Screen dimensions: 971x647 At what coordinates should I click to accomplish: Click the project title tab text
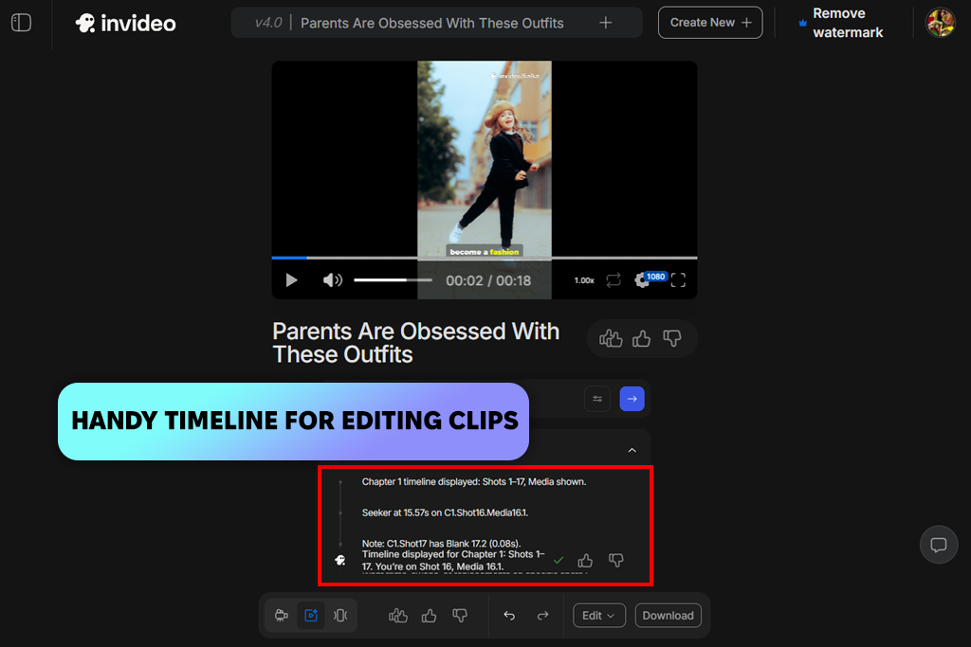click(432, 24)
